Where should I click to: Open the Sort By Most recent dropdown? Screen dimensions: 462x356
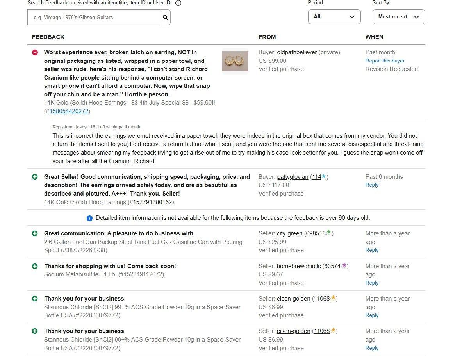click(x=399, y=17)
